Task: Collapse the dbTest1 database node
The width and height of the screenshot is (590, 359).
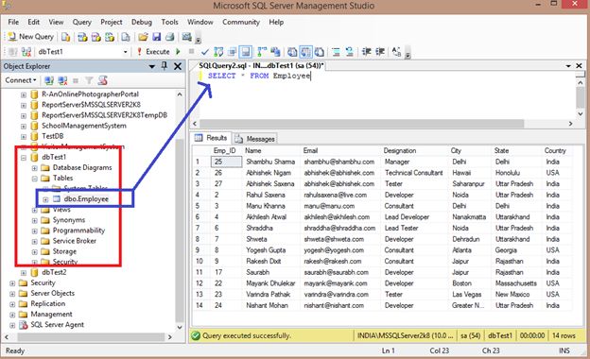Action: [24, 158]
